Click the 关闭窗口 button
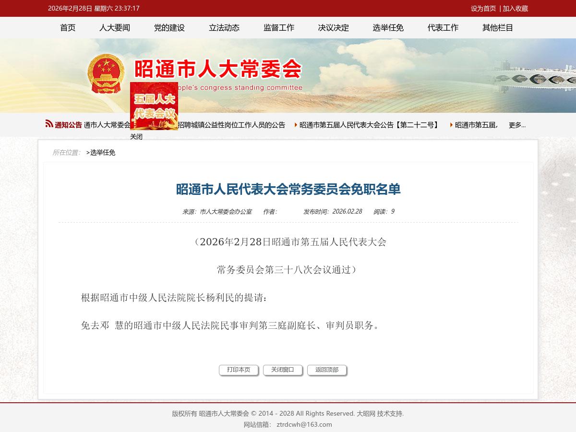576x432 pixels. [283, 370]
